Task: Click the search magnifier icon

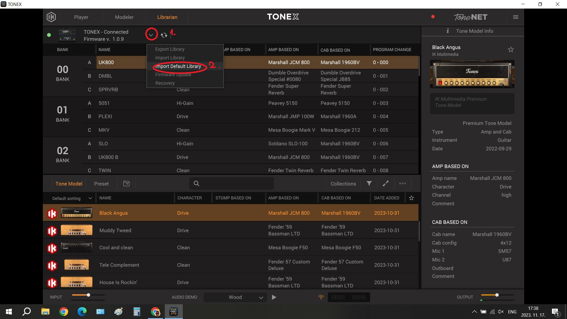Action: [196, 183]
